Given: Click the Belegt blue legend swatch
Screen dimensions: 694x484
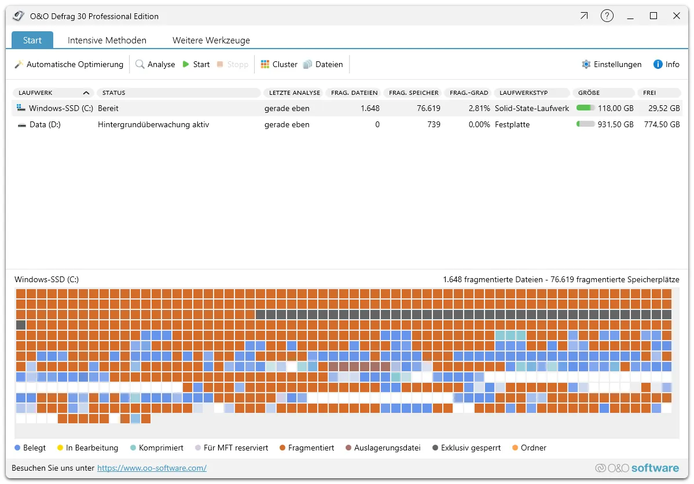Looking at the screenshot, I should tap(17, 448).
